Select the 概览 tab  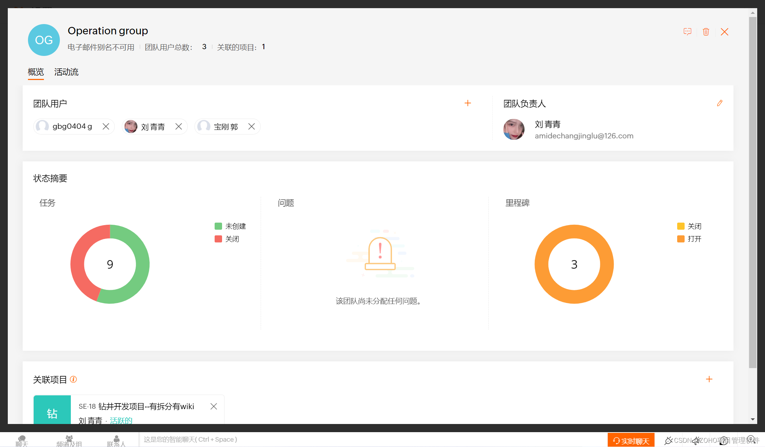pyautogui.click(x=36, y=72)
